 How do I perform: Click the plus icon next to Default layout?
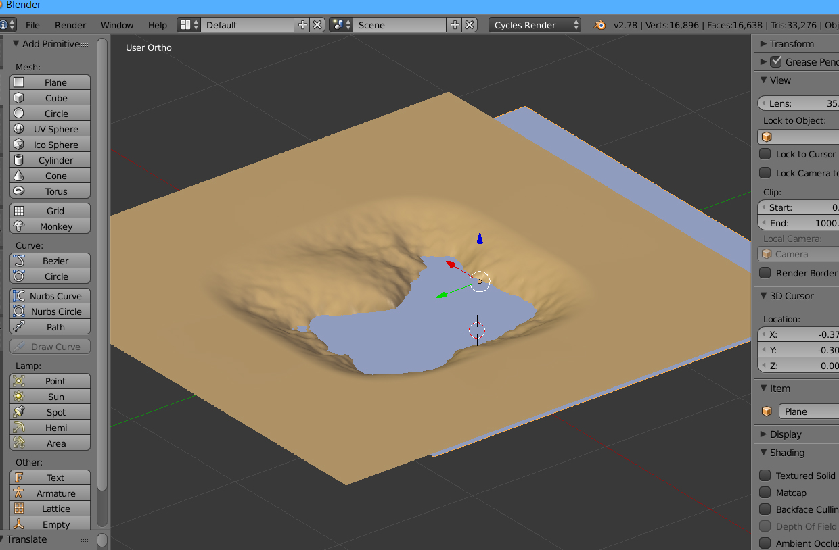(x=302, y=25)
